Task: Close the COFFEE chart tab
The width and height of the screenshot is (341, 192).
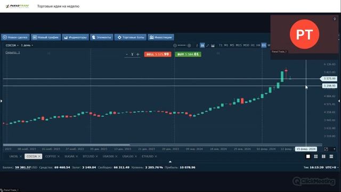Action: (x=58, y=156)
